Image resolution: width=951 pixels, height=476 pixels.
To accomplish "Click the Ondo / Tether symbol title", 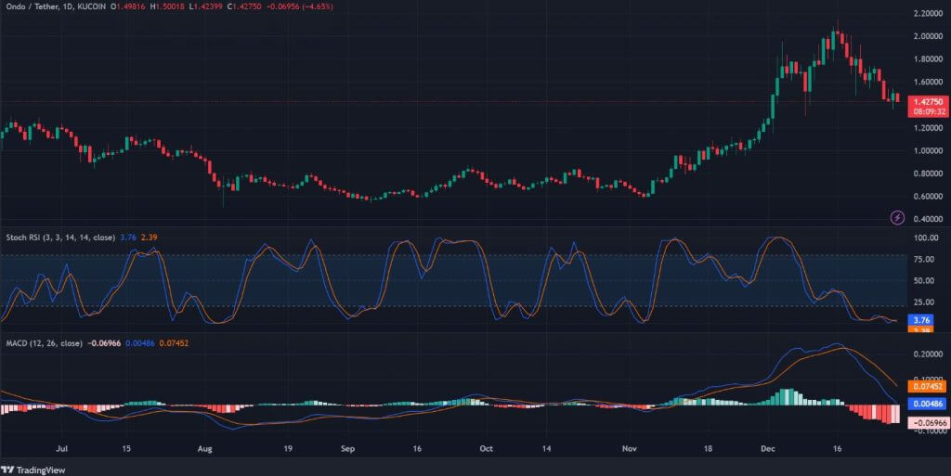I will pos(33,6).
